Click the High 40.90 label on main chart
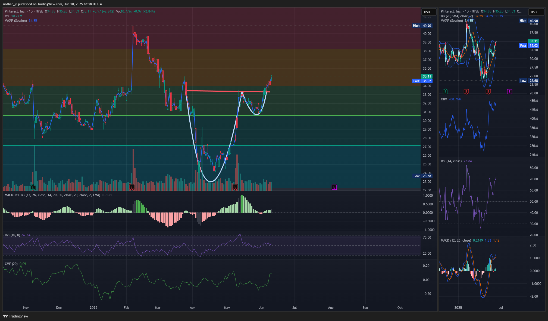 tap(422, 26)
